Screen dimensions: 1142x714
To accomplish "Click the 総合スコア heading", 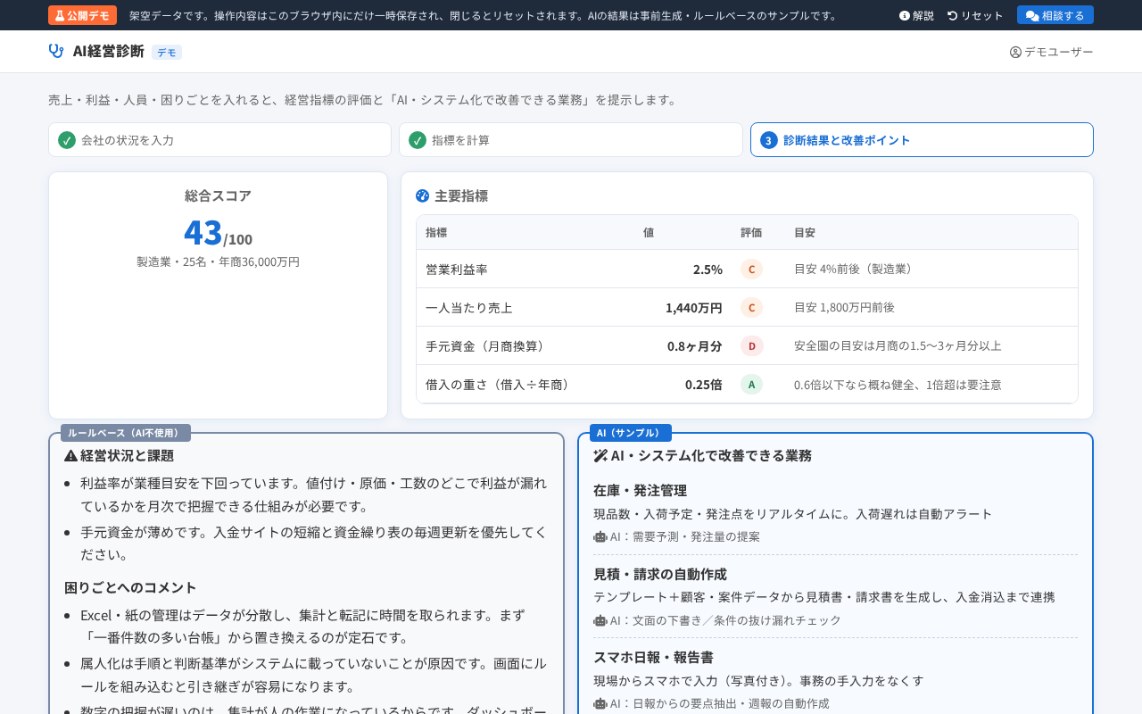I will click(218, 195).
